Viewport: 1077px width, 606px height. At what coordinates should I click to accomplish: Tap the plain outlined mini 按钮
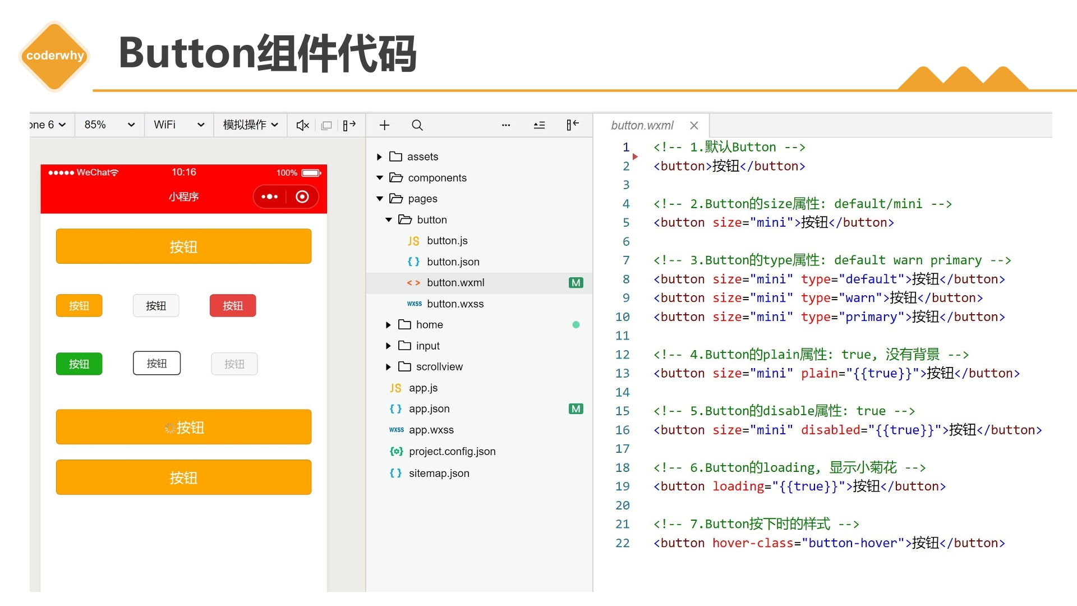157,364
